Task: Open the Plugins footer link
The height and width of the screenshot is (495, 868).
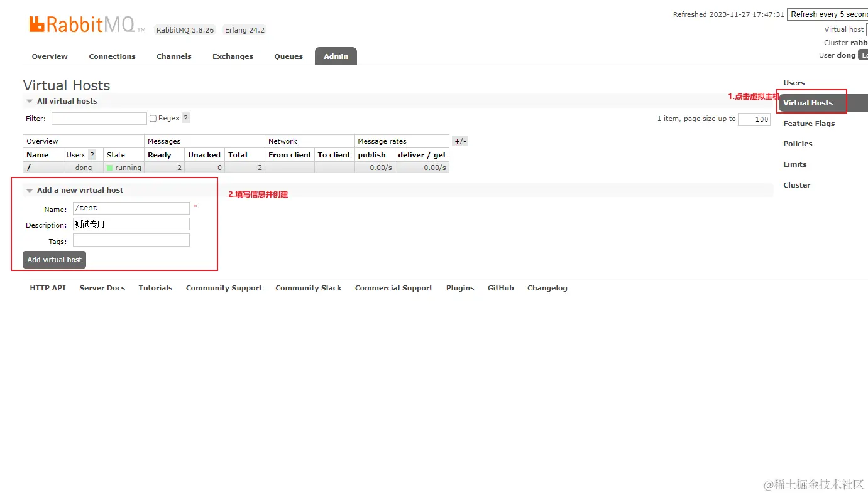Action: pos(460,288)
